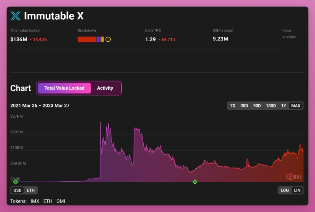Click the green diamond marker at chart start

(15, 182)
